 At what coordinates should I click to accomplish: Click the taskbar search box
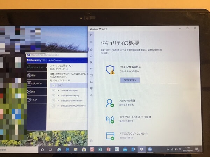pyautogui.click(x=19, y=150)
